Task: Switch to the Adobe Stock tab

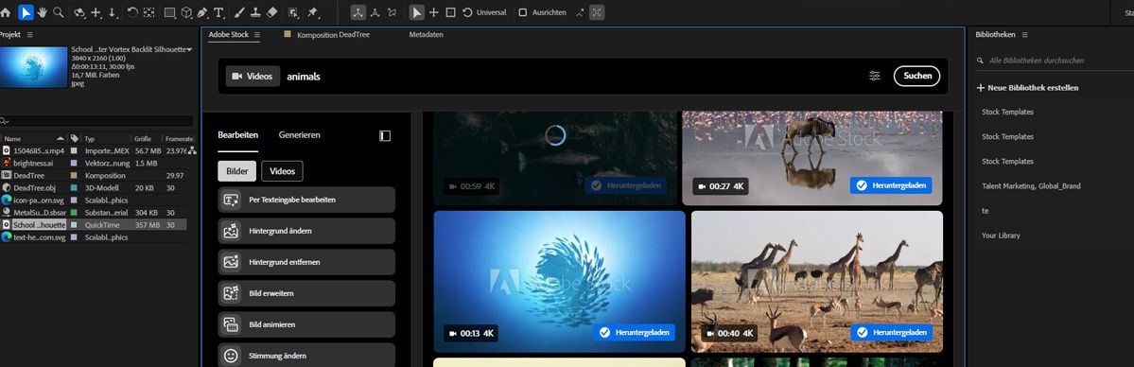Action: click(229, 35)
